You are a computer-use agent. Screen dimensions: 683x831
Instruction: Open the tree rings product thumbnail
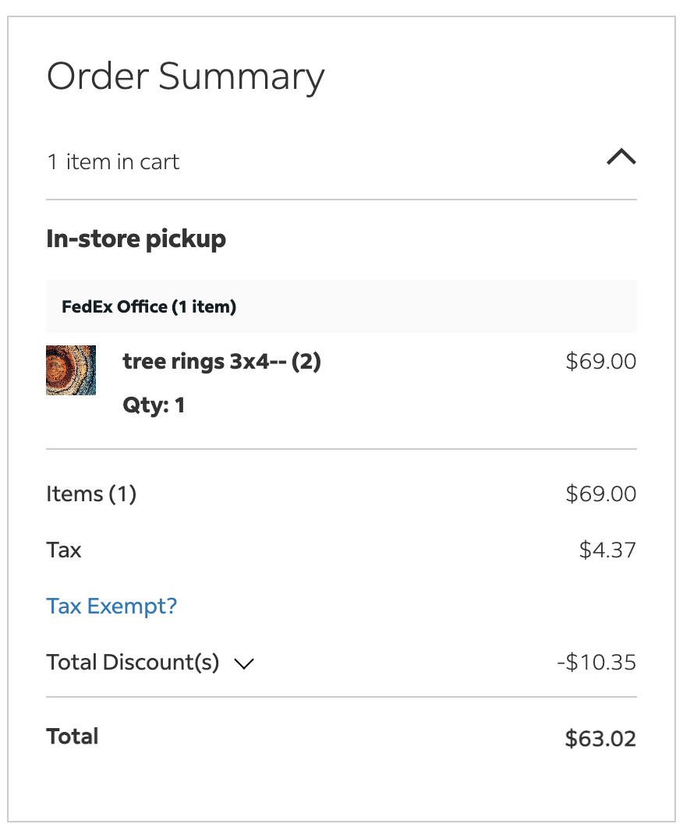tap(71, 370)
